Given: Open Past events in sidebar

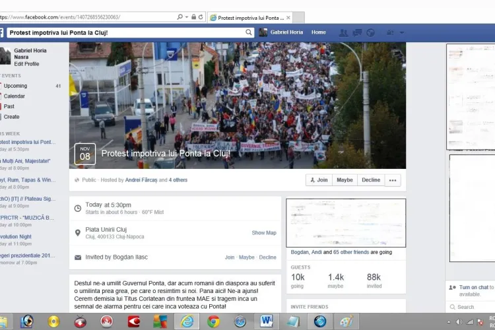Looking at the screenshot, I should pyautogui.click(x=9, y=106).
